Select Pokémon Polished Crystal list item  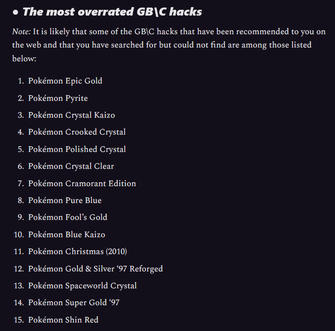(x=77, y=149)
